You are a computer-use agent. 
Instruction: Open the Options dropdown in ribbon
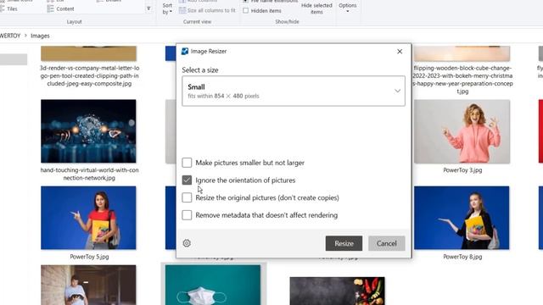pos(347,8)
